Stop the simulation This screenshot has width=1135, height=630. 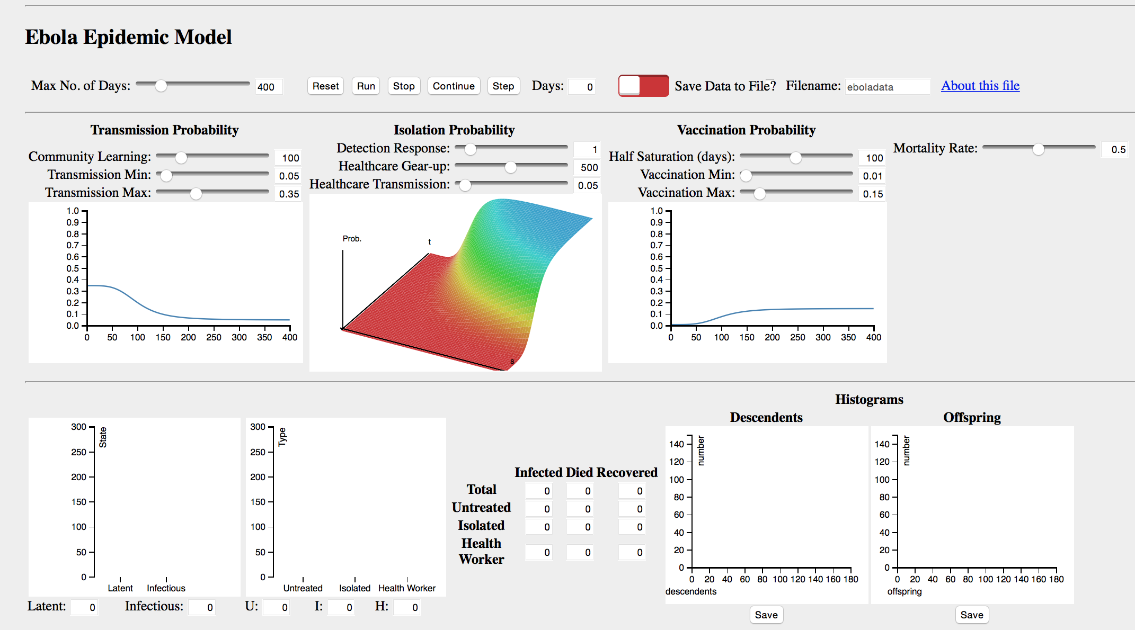pos(404,86)
